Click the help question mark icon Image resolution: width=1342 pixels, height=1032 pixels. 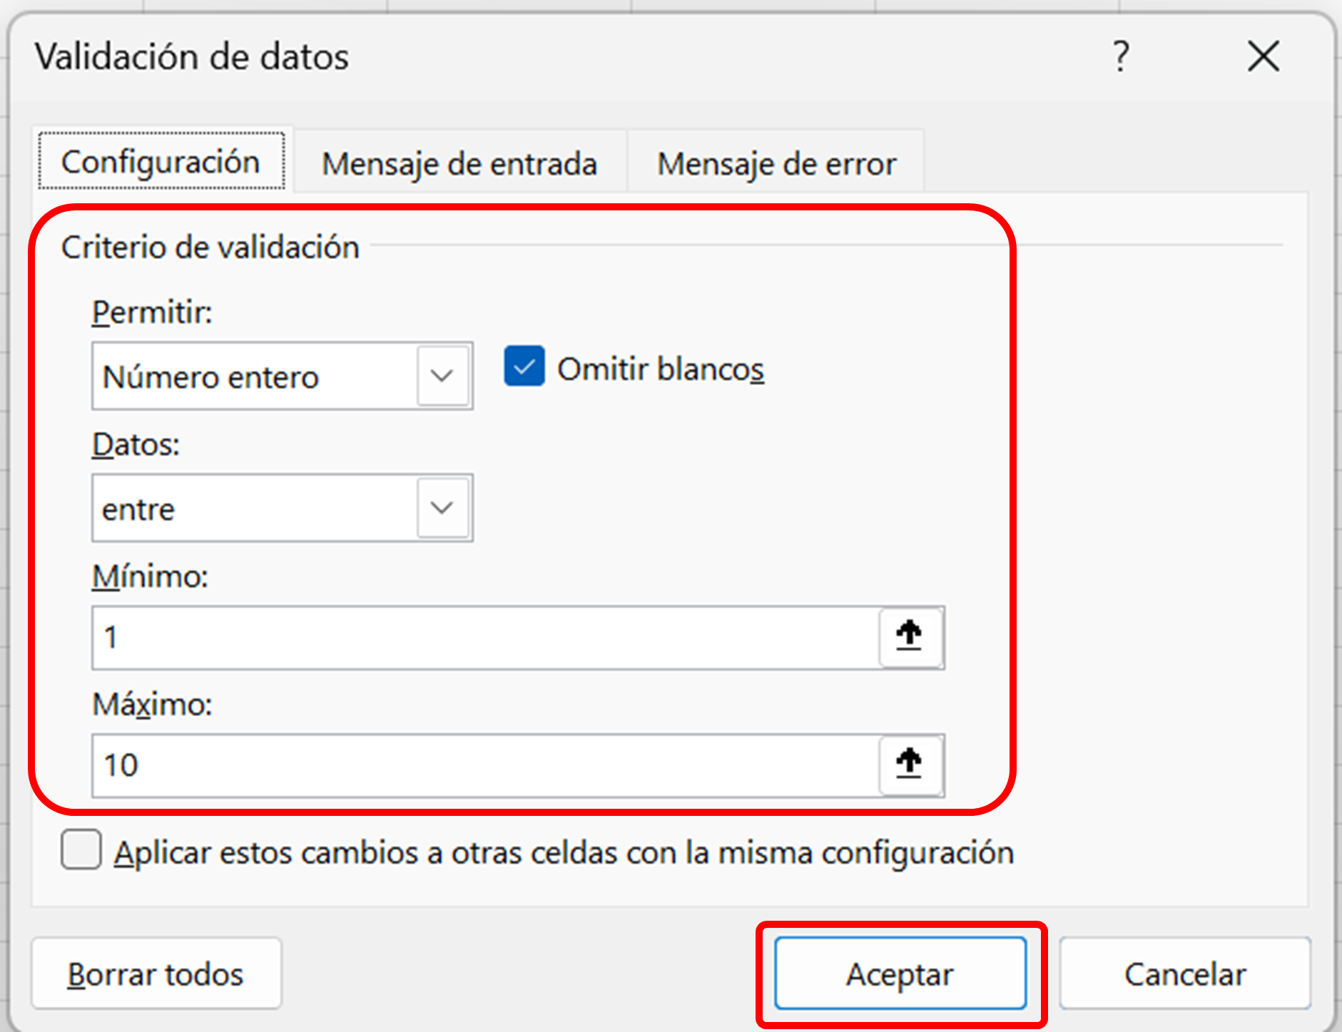coord(1121,56)
